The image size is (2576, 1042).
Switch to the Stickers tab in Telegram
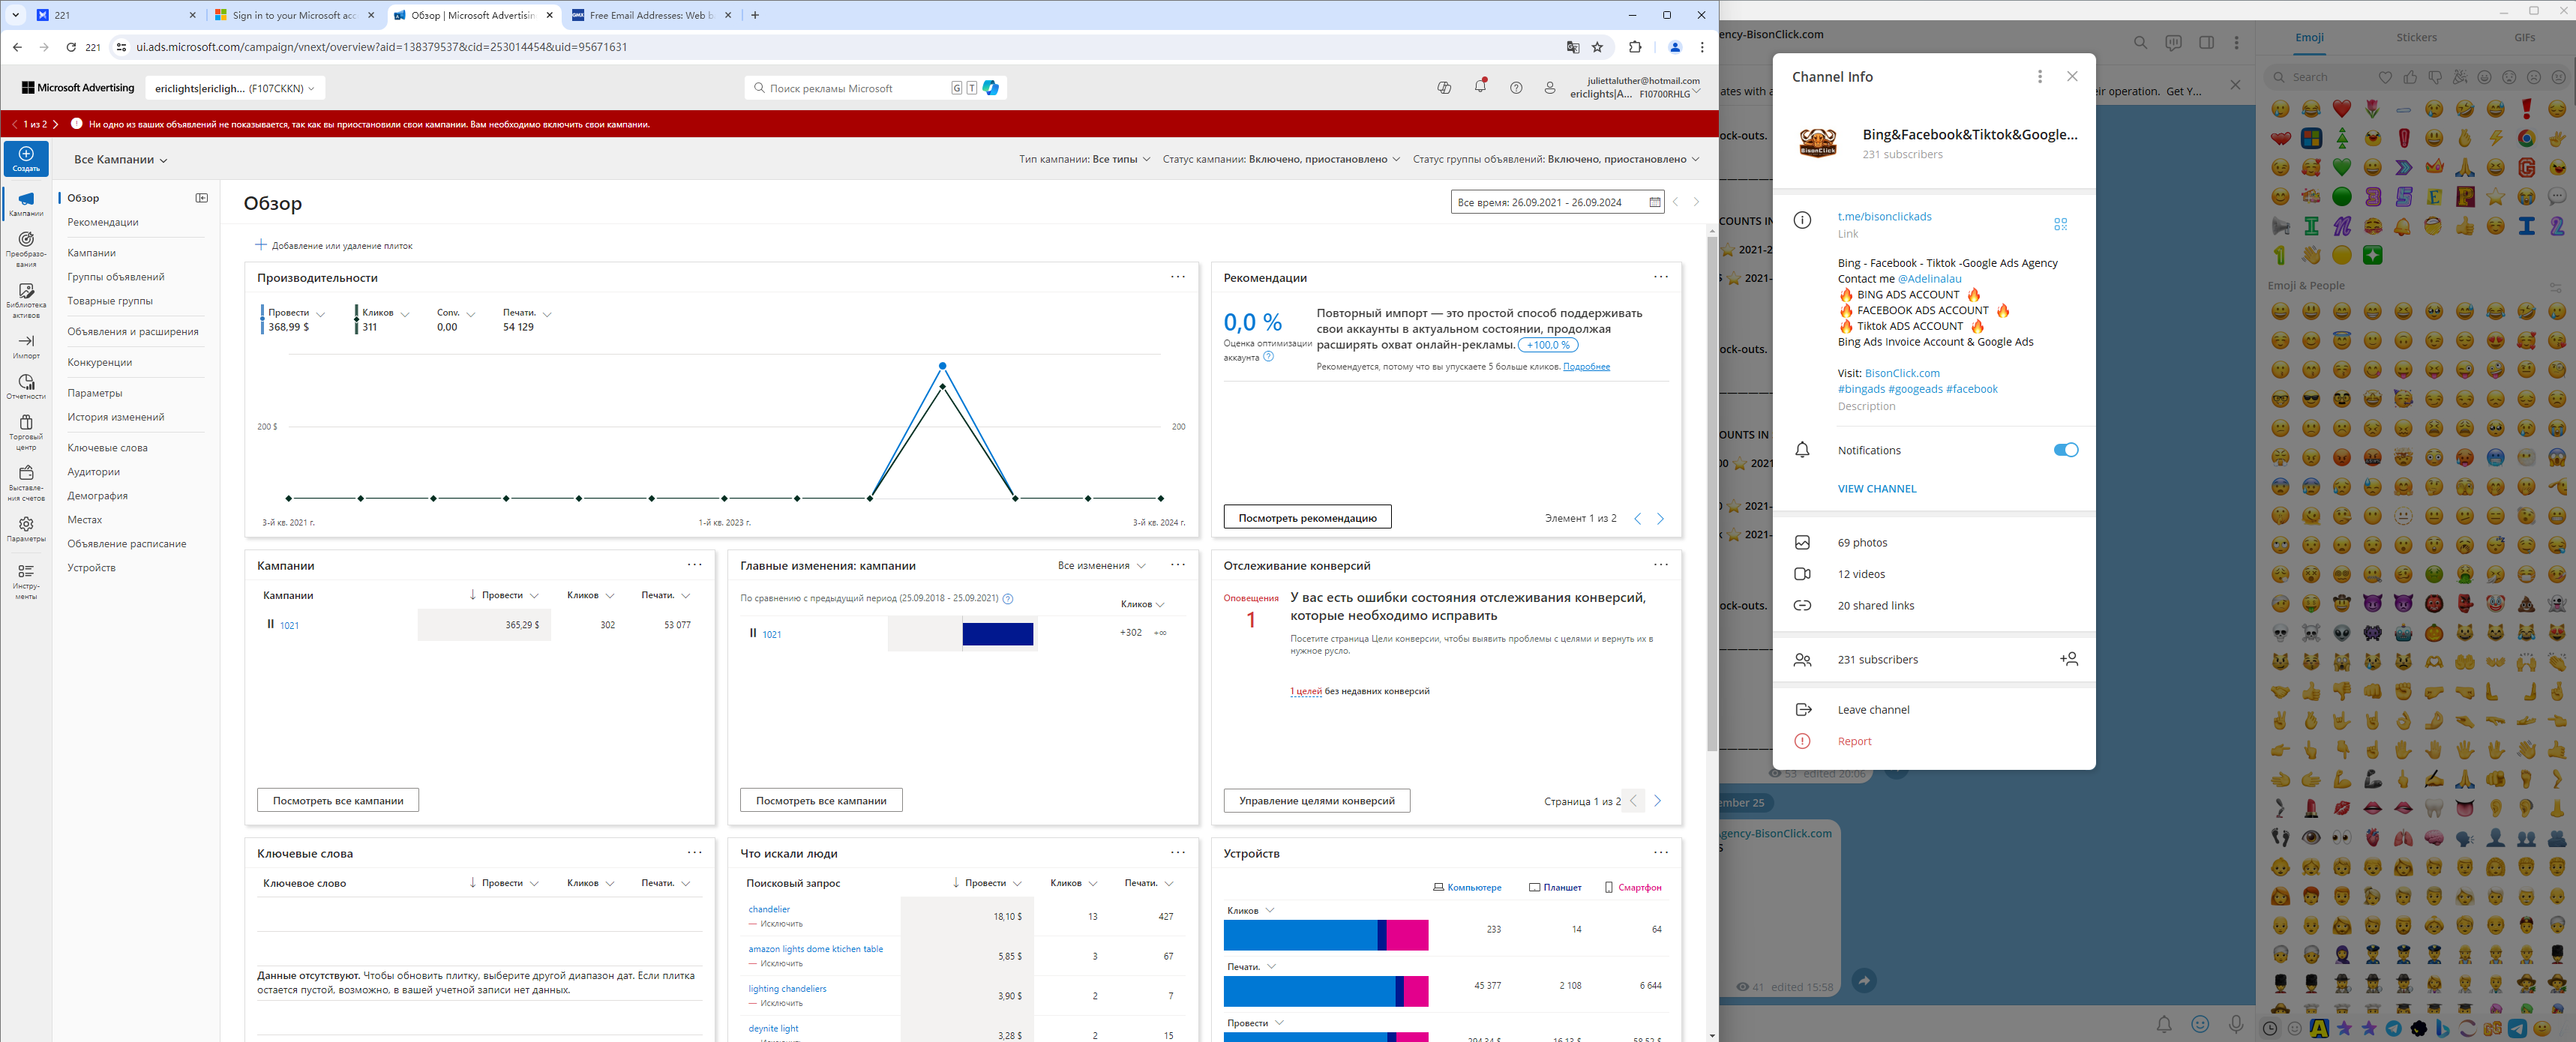[2416, 38]
